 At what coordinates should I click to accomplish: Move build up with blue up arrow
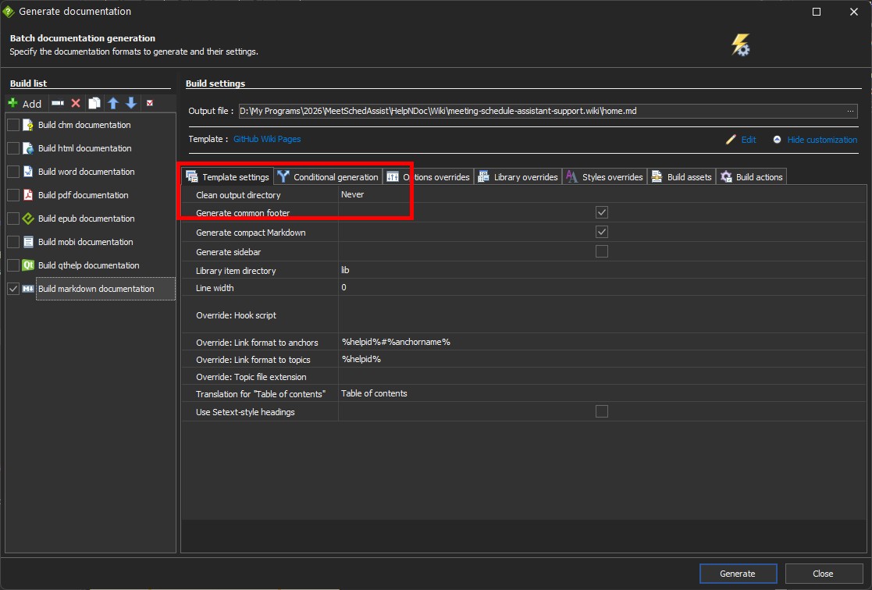coord(113,103)
